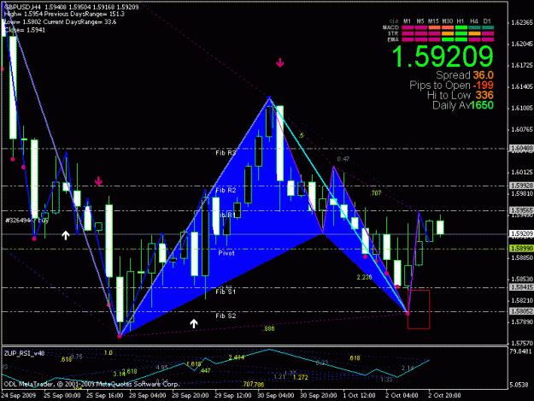Click the yellow-green 1.58990 price tag
Viewport: 534px width, 401px height.
(521, 249)
